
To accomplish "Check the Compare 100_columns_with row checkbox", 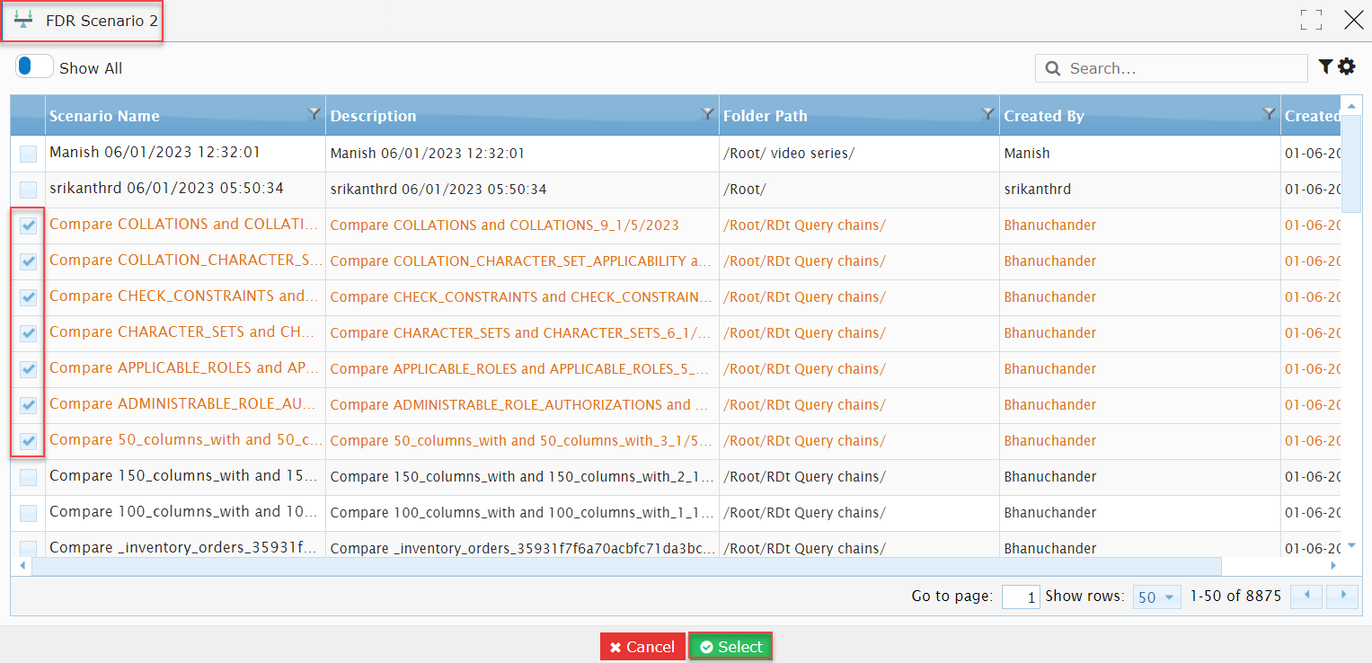I will tap(29, 513).
